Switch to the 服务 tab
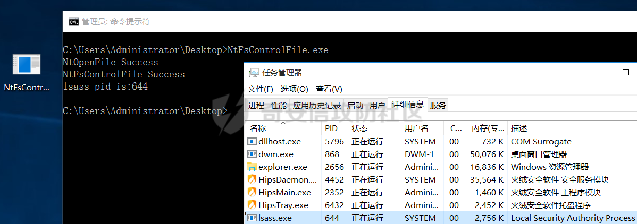637x224 pixels. pos(438,105)
